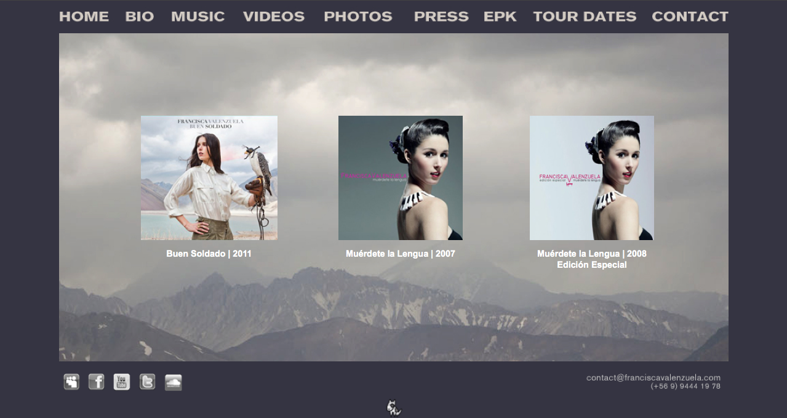This screenshot has width=787, height=418.
Task: Open the CONTACT page
Action: (690, 17)
